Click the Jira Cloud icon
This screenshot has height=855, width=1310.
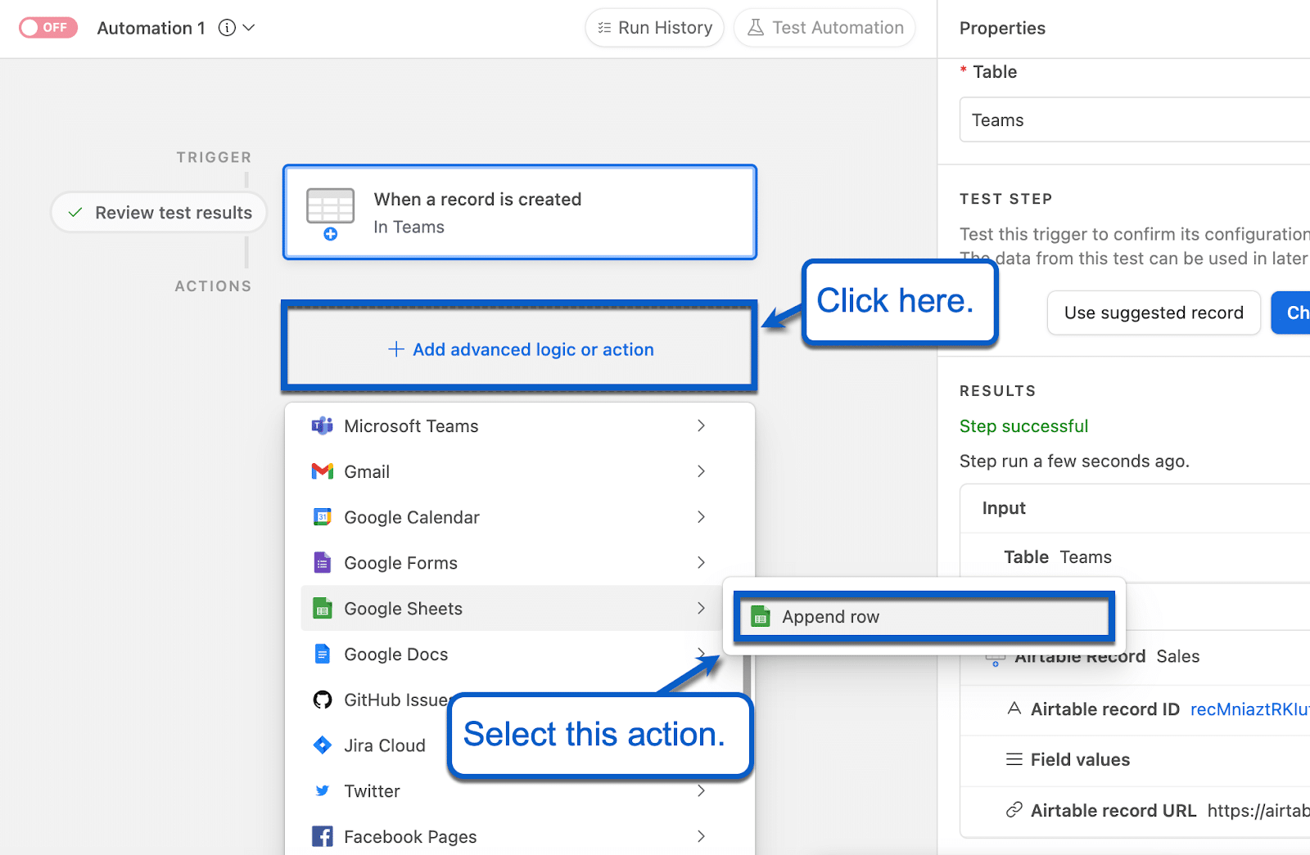point(323,745)
